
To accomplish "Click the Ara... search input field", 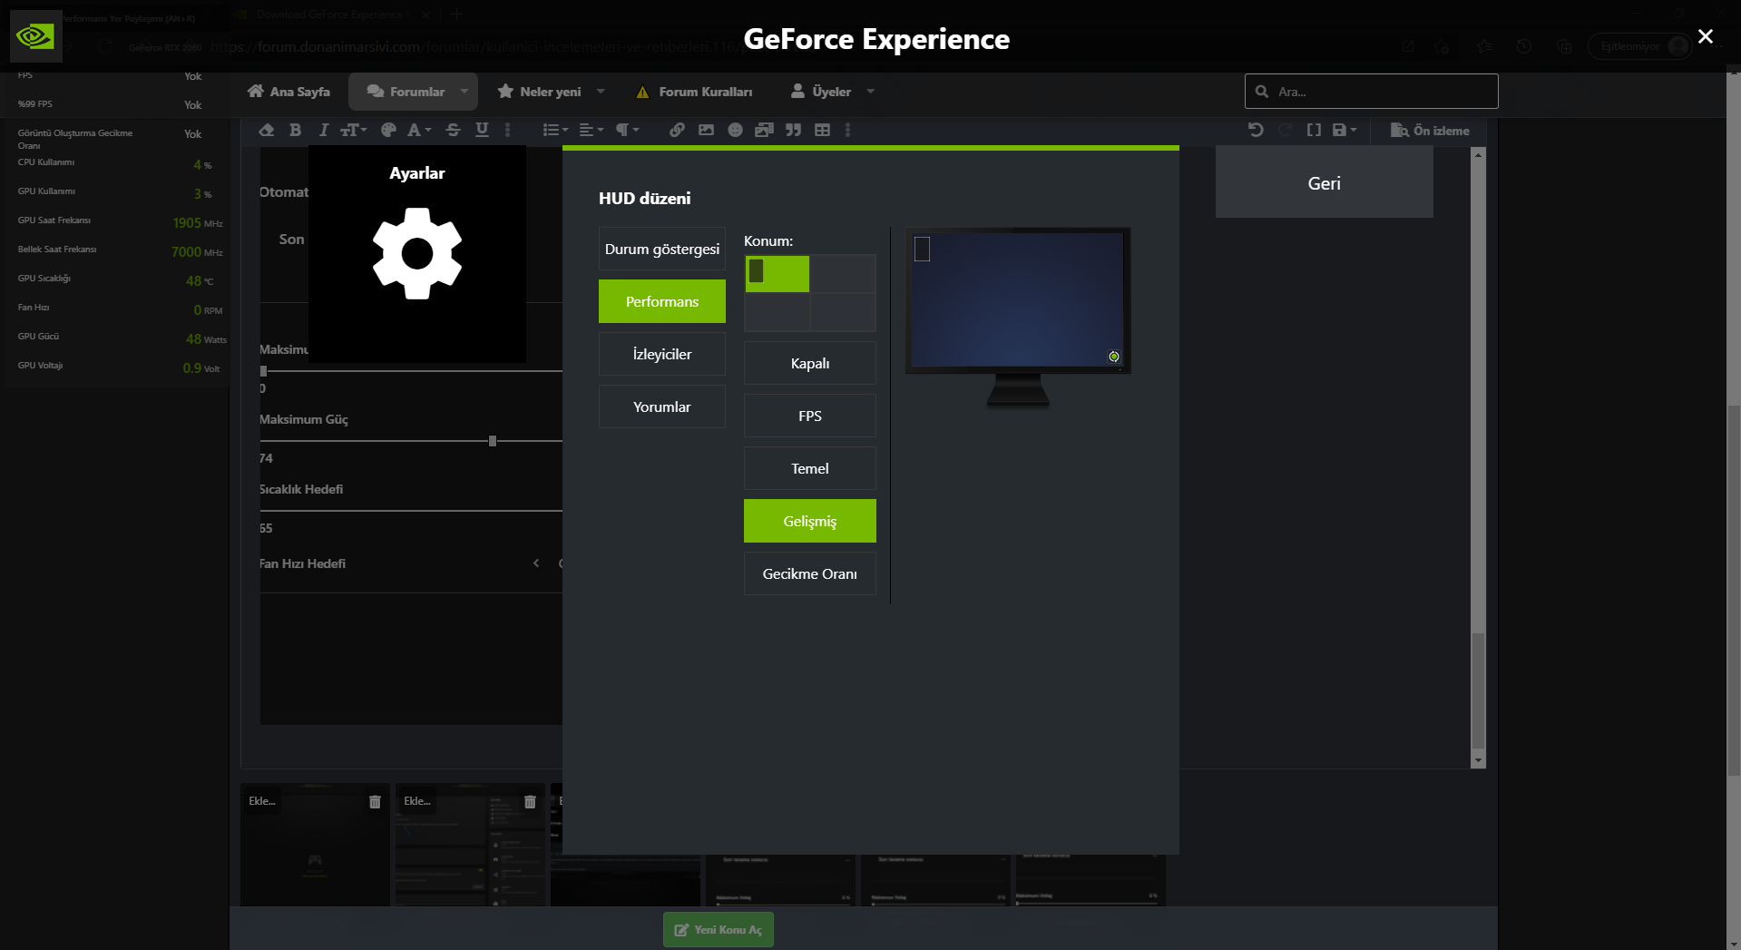I will tap(1371, 92).
